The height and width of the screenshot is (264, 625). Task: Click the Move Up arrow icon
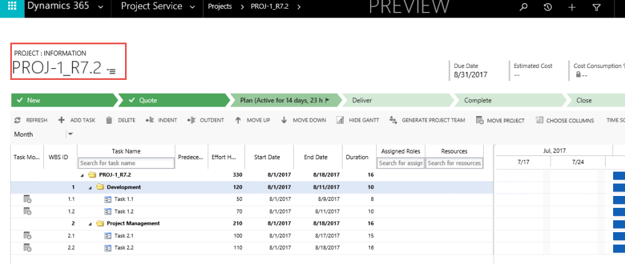coord(238,120)
